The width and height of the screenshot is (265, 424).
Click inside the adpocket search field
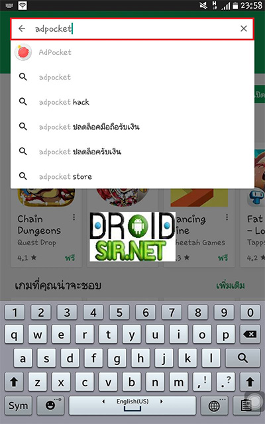tap(132, 28)
